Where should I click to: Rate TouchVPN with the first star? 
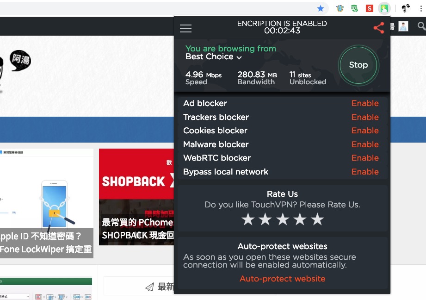click(248, 219)
